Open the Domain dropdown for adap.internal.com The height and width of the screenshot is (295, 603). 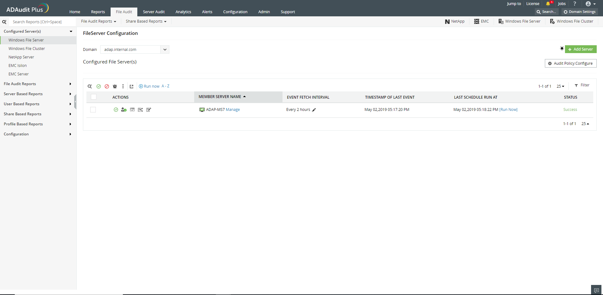tap(165, 49)
